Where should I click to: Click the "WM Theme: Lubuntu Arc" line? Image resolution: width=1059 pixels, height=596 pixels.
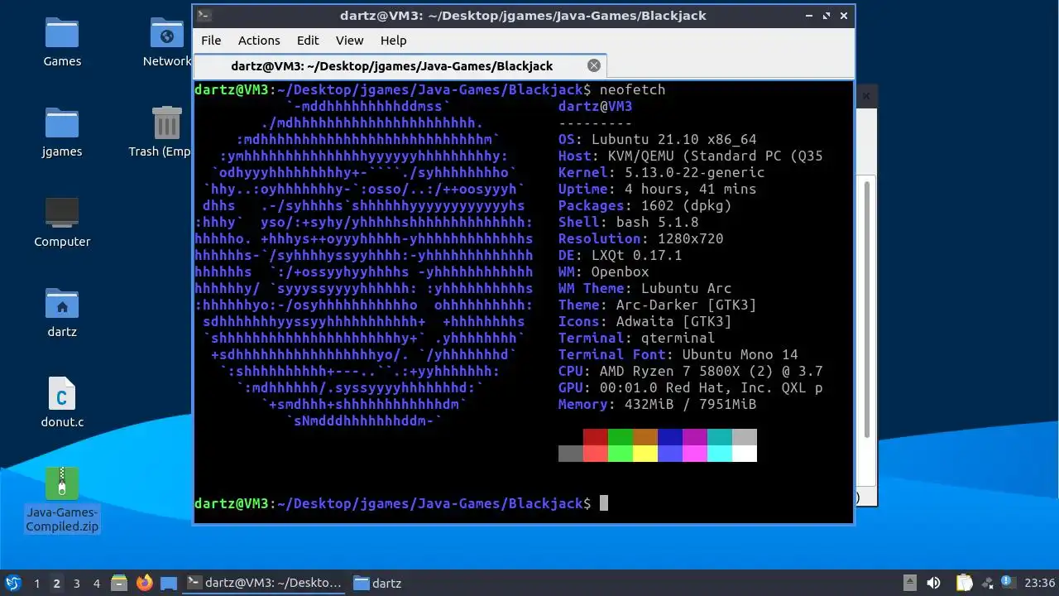tap(645, 288)
